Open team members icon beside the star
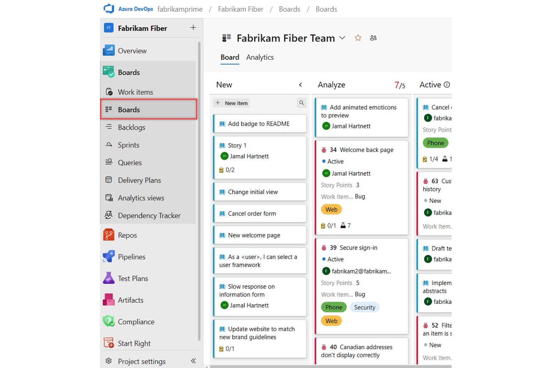This screenshot has height=368, width=552. (x=373, y=38)
